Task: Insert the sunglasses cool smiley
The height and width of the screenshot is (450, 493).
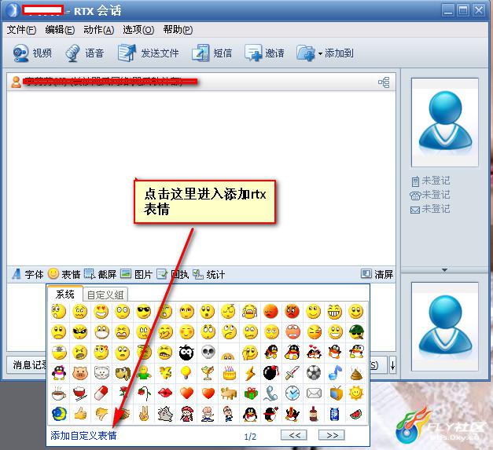Action: [144, 312]
